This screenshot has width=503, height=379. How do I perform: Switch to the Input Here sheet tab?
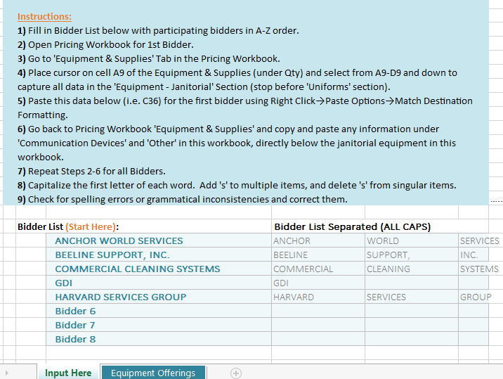[x=68, y=373]
